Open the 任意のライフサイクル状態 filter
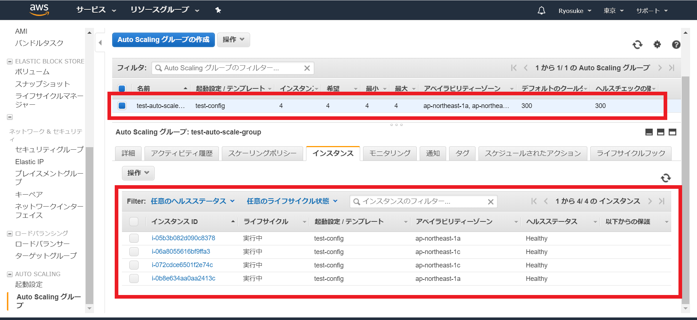This screenshot has height=320, width=697. tap(292, 201)
